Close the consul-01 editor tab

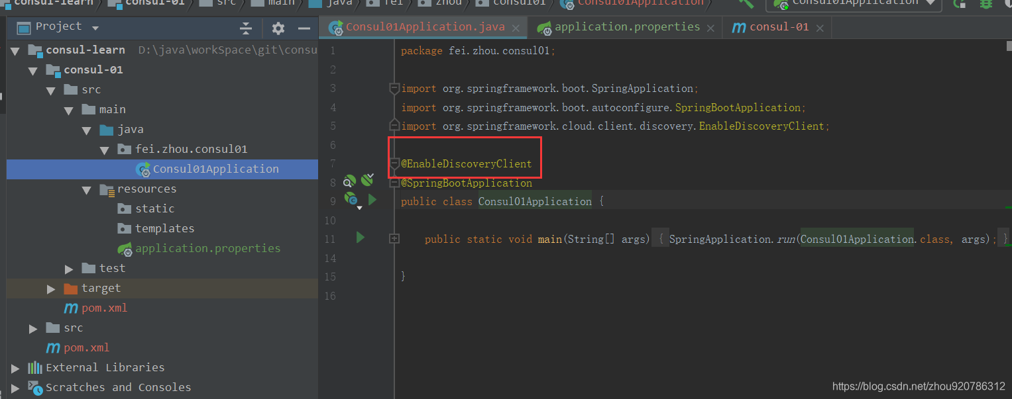click(x=820, y=28)
